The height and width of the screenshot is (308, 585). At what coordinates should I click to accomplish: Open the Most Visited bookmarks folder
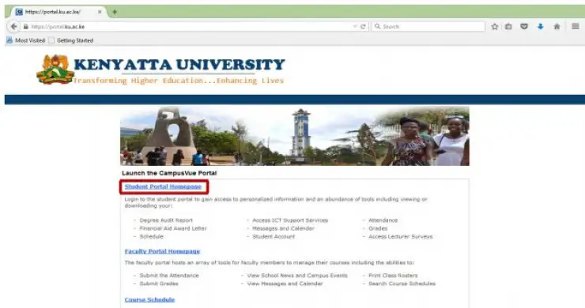click(26, 40)
